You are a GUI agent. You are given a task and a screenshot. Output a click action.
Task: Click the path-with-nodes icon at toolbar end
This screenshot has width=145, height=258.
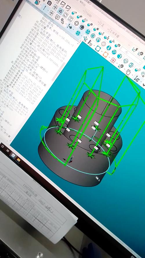(137, 79)
